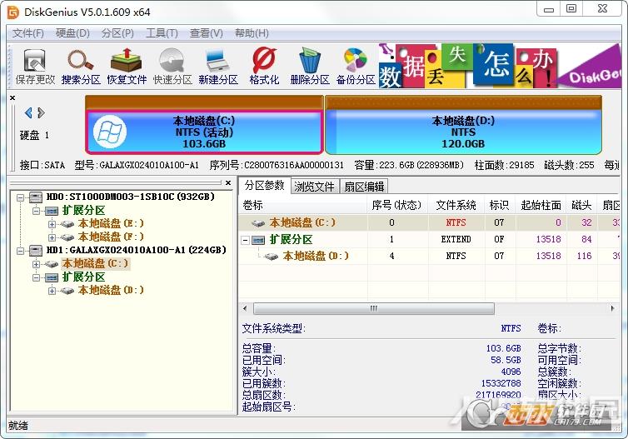
Task: Close the disk map panel with X
Action: click(x=12, y=97)
